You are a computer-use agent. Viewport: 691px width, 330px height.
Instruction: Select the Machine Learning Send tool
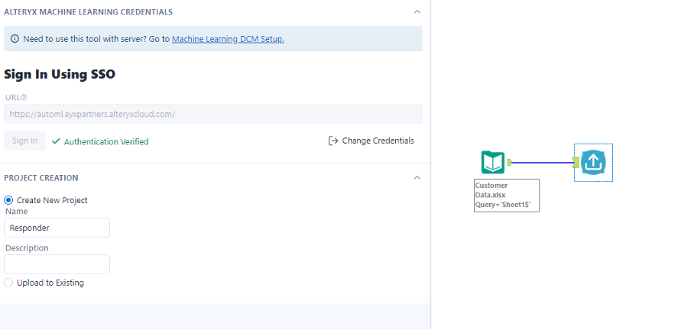[x=594, y=163]
